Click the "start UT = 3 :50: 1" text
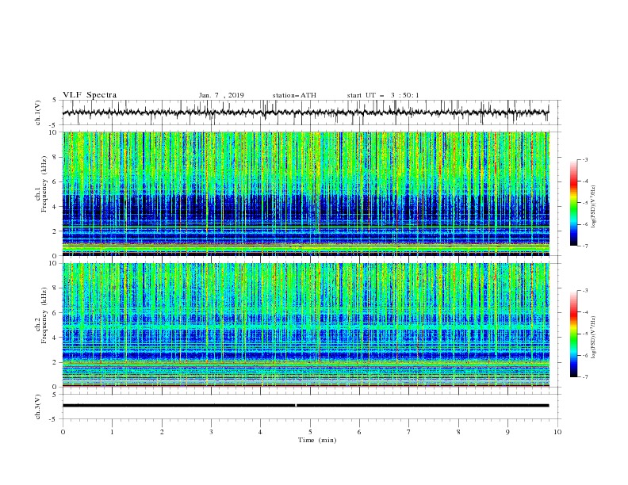This screenshot has height=485, width=628. pyautogui.click(x=383, y=95)
